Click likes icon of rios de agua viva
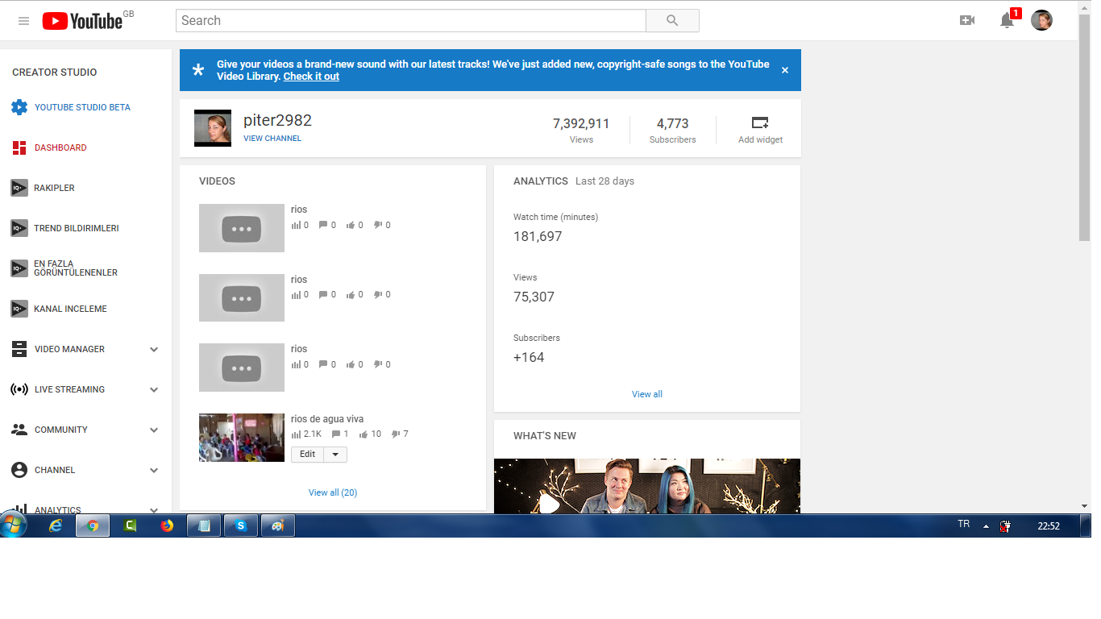Image resolution: width=1101 pixels, height=619 pixels. 364,434
